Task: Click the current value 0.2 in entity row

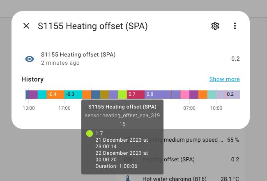Action: pos(235,59)
